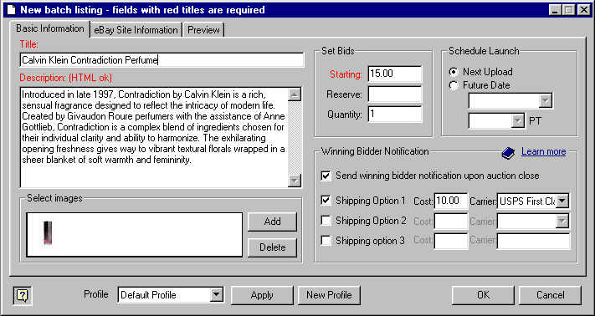Close the New batch listing window

point(583,10)
